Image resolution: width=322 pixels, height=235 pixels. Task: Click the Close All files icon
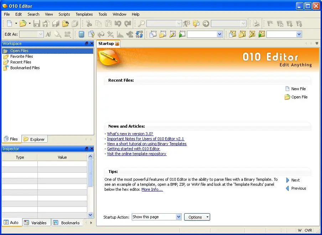pyautogui.click(x=75, y=24)
